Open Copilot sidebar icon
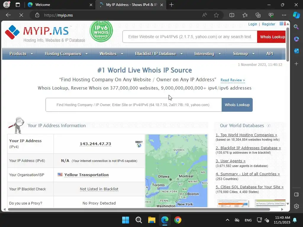 tap(296, 15)
